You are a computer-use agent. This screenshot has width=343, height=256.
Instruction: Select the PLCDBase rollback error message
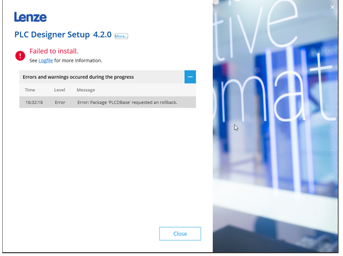click(x=127, y=102)
